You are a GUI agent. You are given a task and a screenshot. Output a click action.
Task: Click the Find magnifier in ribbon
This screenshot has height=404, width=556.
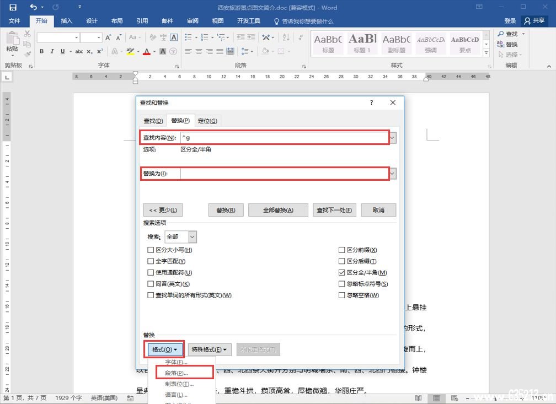pyautogui.click(x=501, y=34)
